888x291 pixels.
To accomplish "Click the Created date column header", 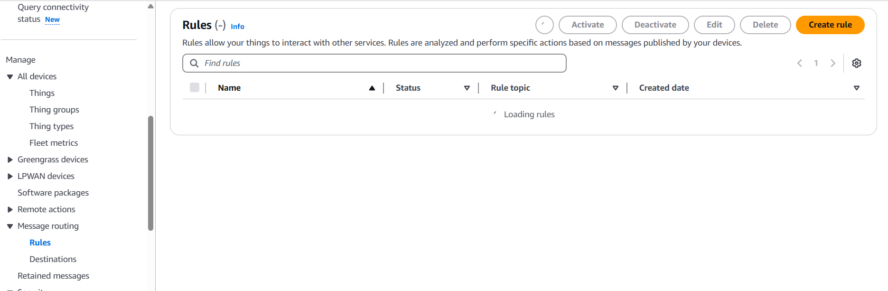I will pos(664,88).
